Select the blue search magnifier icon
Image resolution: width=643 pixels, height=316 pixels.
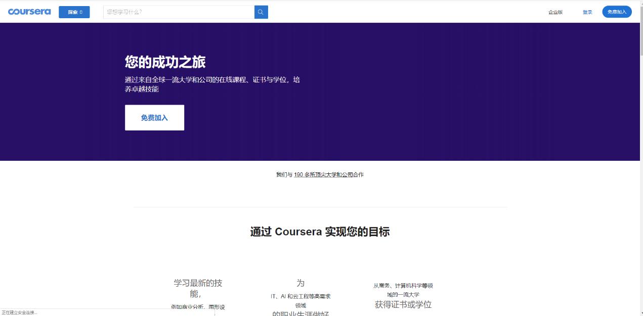tap(261, 11)
